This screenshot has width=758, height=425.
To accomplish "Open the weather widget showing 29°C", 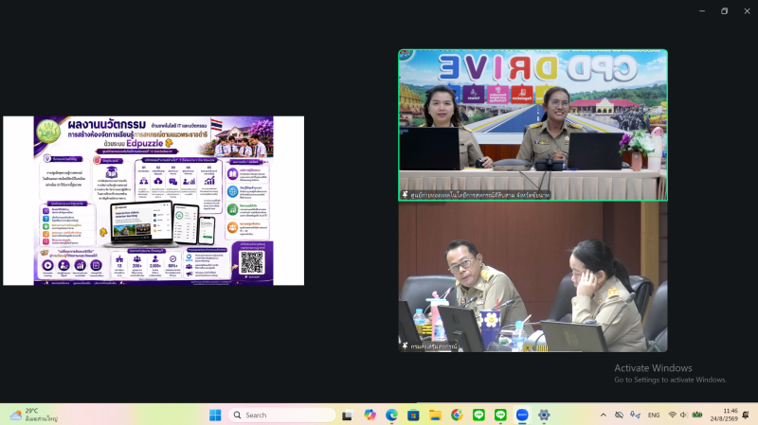I will click(x=33, y=415).
